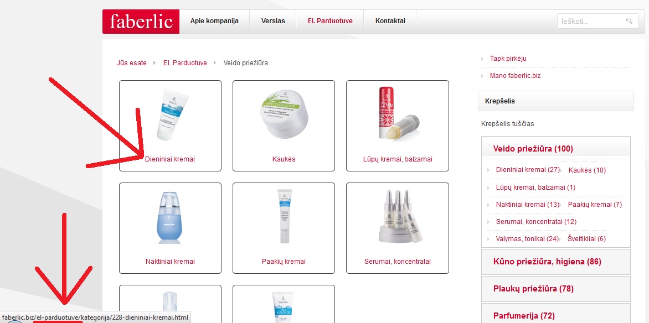The image size is (649, 323).
Task: Click the Tapk pirkėju link
Action: pos(508,59)
